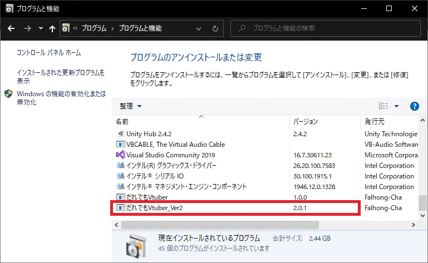Click the インテル® シリアル IO icon

coord(120,176)
